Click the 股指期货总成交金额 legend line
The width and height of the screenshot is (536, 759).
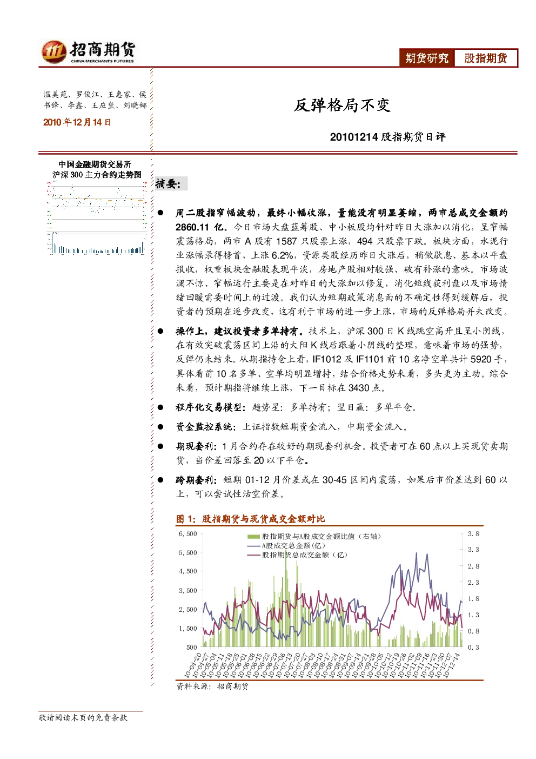click(x=253, y=555)
